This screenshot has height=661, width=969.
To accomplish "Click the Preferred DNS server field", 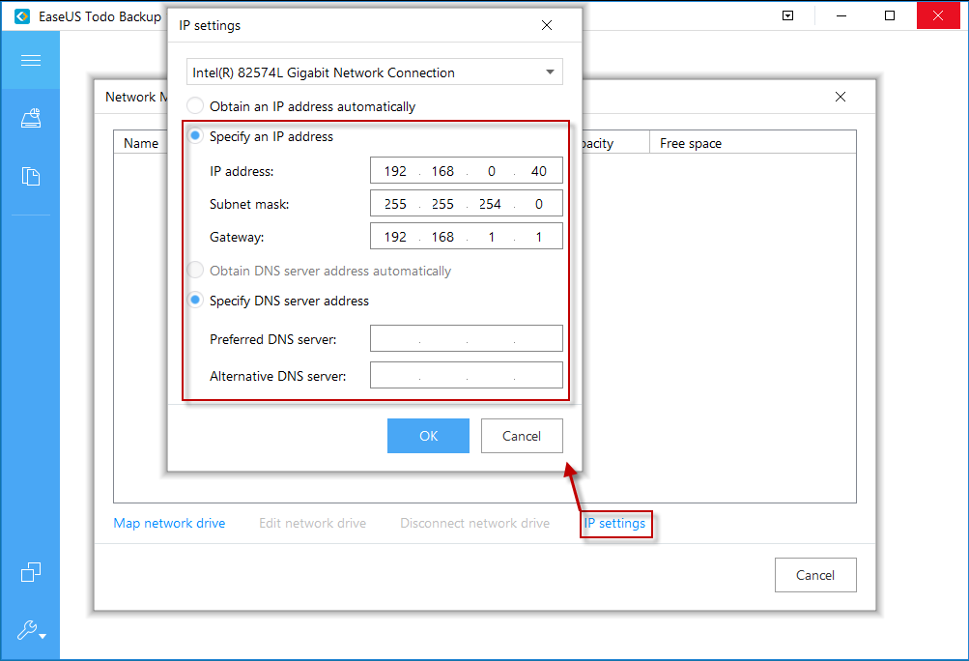I will tap(466, 339).
